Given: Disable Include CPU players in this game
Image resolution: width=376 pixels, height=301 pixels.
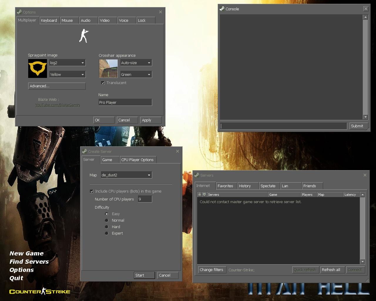Looking at the screenshot, I should click(x=92, y=191).
